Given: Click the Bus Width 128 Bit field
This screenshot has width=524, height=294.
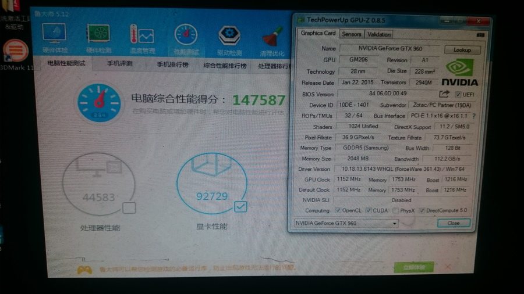Looking at the screenshot, I should [453, 148].
